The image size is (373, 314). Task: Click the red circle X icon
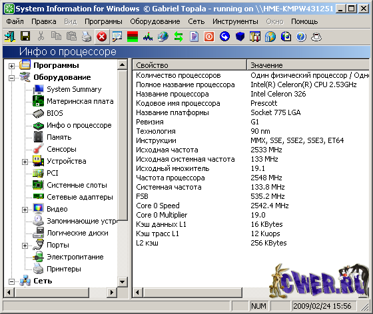click(x=102, y=37)
